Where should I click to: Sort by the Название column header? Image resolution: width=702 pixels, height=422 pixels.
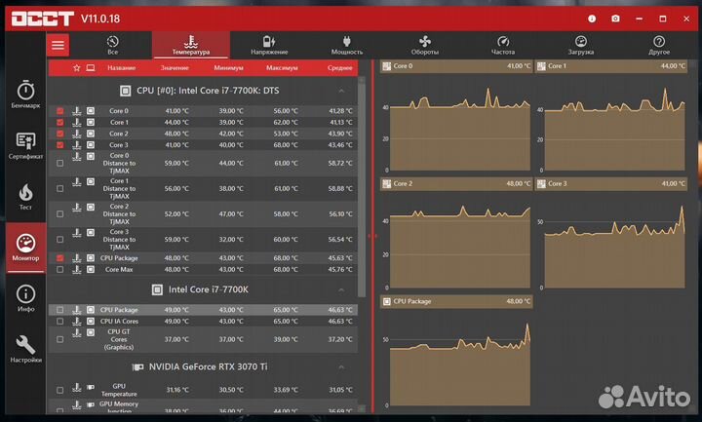coord(121,68)
